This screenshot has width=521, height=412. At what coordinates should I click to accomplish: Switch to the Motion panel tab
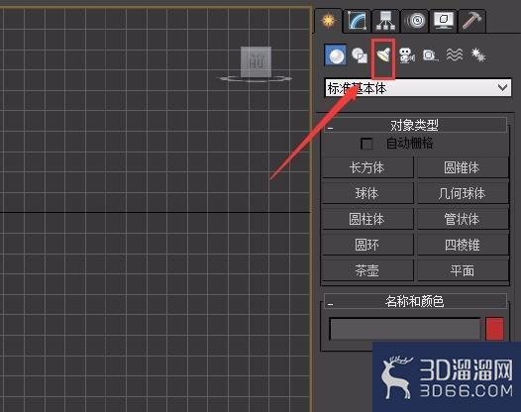tap(414, 21)
